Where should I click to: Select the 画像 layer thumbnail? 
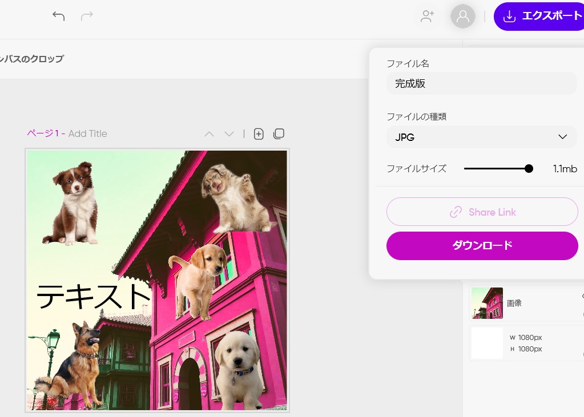487,303
